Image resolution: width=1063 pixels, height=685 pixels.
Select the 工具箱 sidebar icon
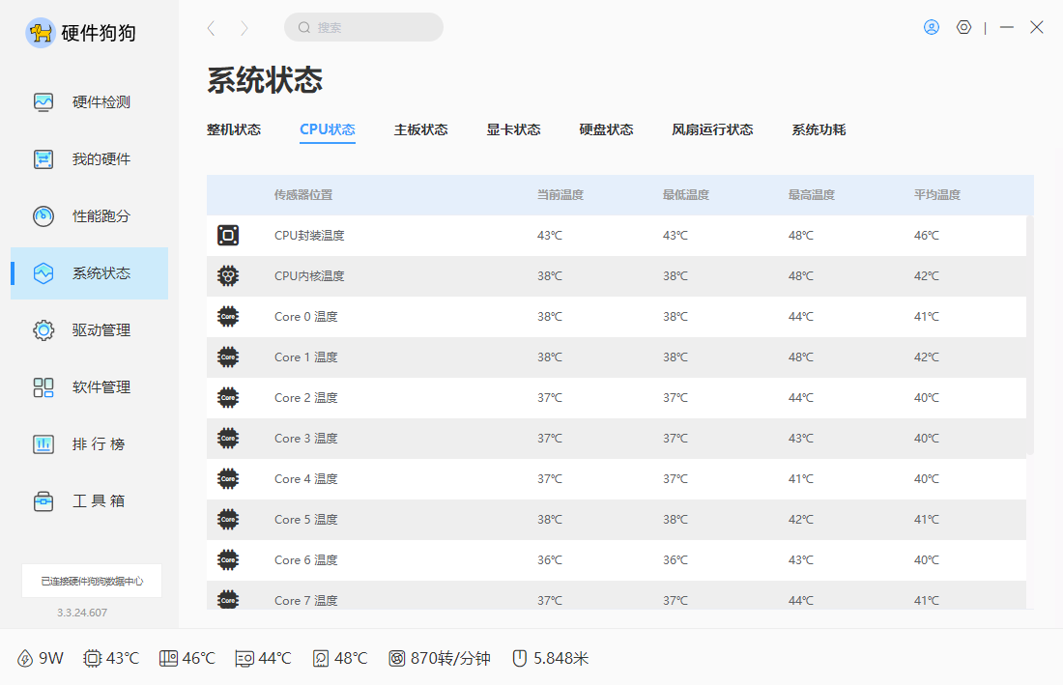[x=43, y=501]
